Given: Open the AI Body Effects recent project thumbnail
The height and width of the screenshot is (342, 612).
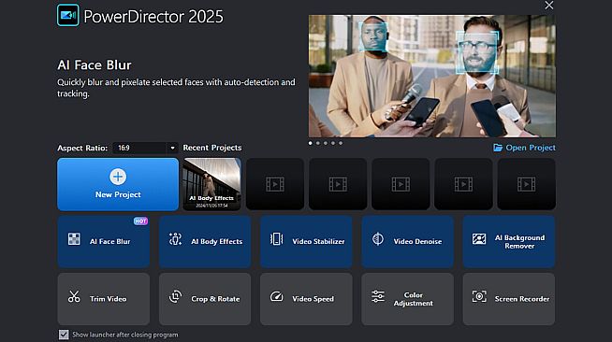Looking at the screenshot, I should click(x=211, y=184).
